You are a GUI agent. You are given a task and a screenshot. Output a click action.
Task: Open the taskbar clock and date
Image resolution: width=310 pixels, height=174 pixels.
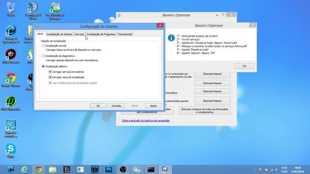pyautogui.click(x=297, y=170)
